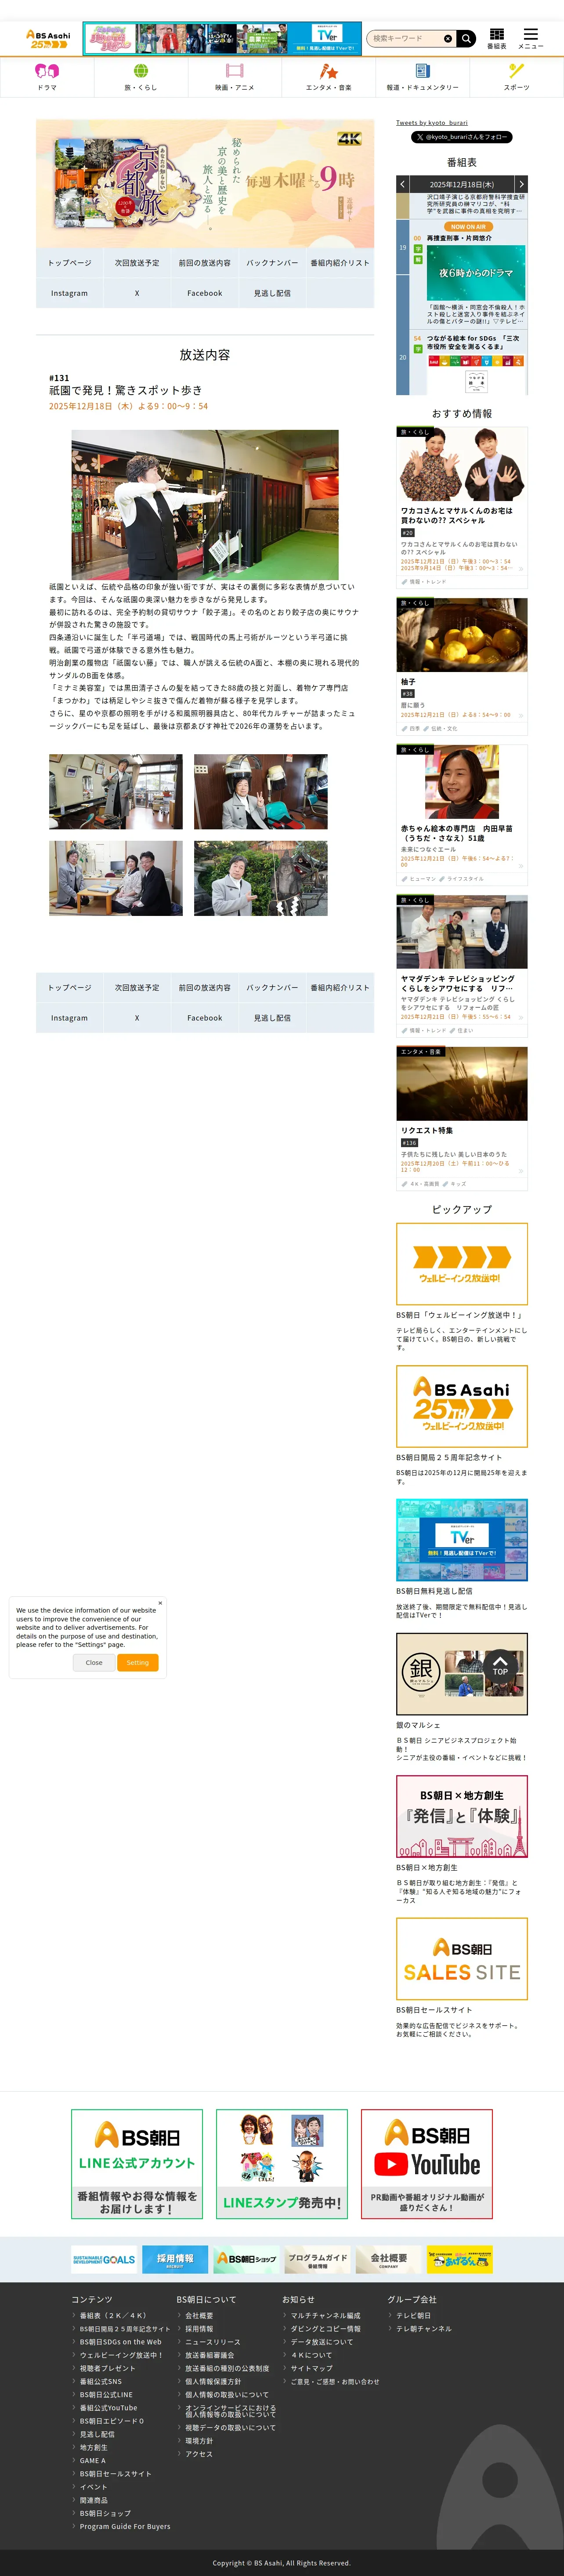Image resolution: width=564 pixels, height=2576 pixels.
Task: Open footer link サイトマップ
Action: (311, 2368)
